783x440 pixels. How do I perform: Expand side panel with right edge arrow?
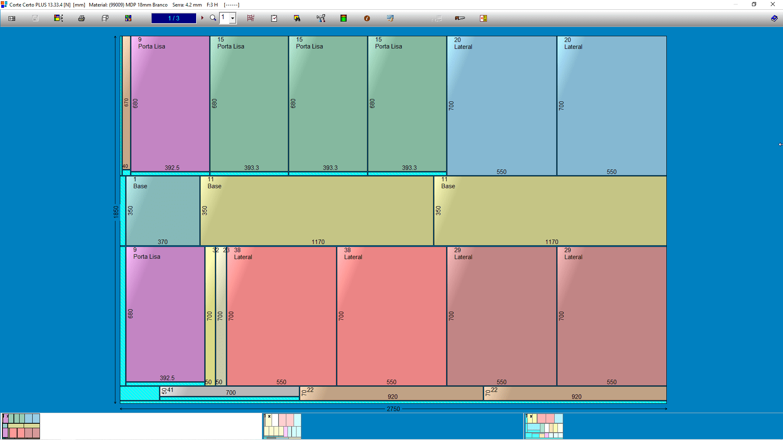coord(780,144)
